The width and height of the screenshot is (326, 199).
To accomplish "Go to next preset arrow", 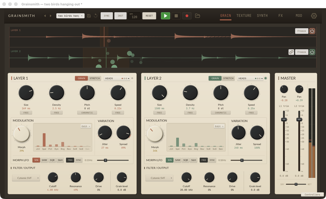I will click(x=51, y=16).
